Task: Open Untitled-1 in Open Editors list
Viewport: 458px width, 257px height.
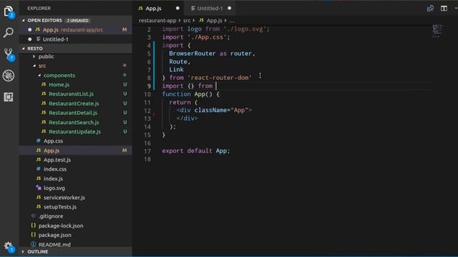Action: (x=76, y=39)
